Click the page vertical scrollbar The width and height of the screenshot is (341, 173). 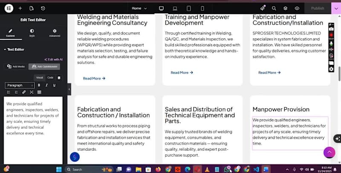[339, 74]
